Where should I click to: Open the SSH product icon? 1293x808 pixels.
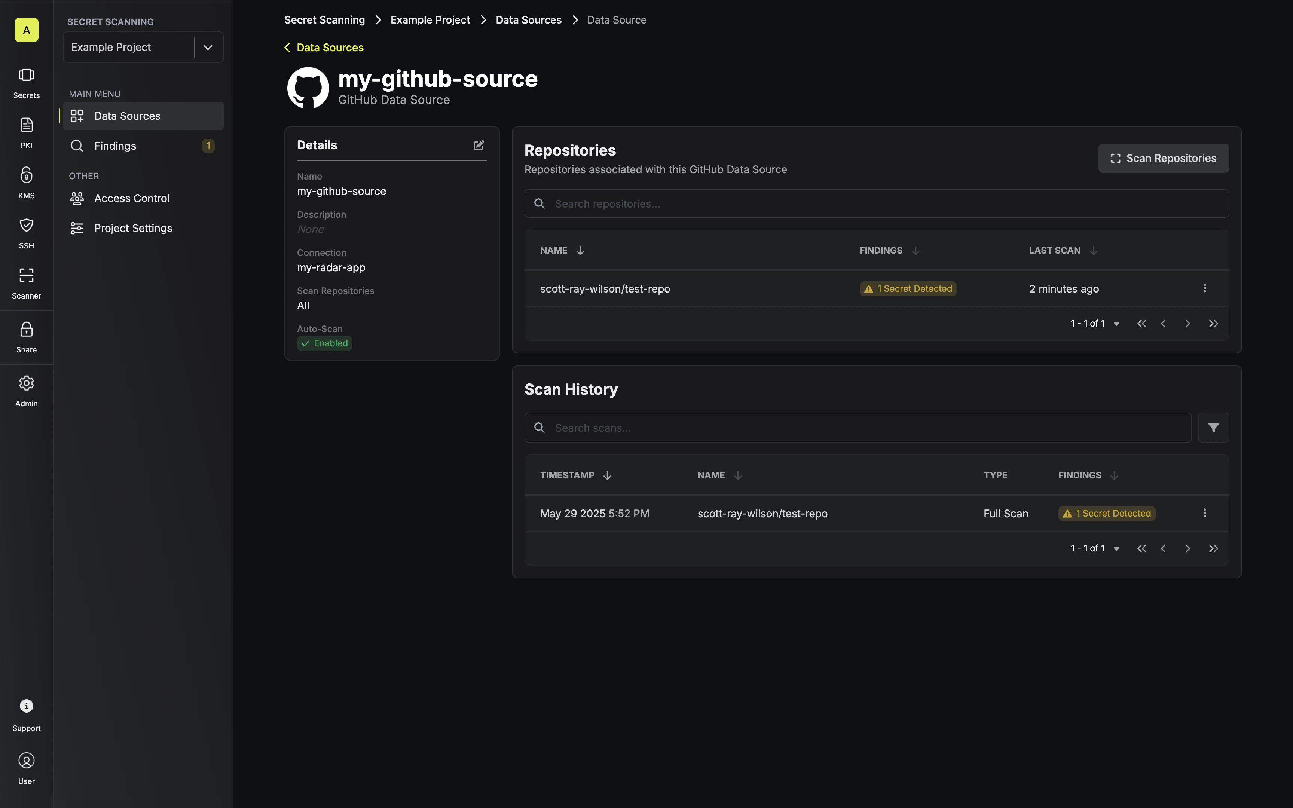(26, 233)
